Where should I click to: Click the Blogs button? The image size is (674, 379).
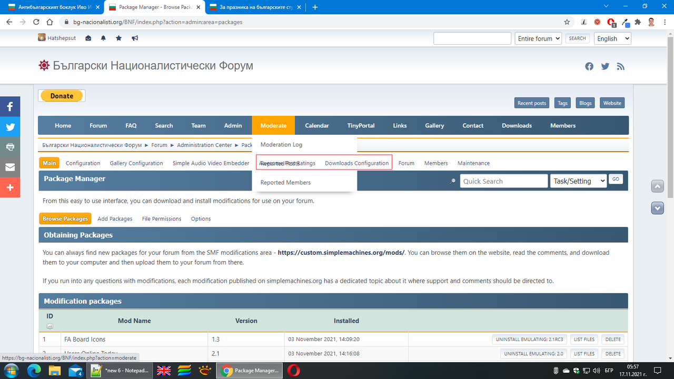coord(586,103)
